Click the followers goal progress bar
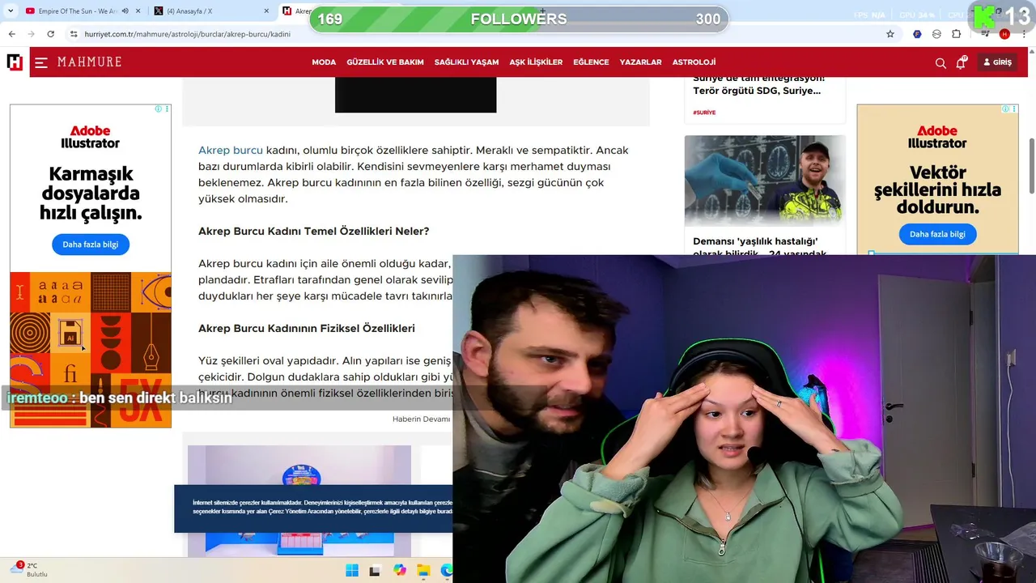Screen dimensions: 1036x583 click(519, 19)
